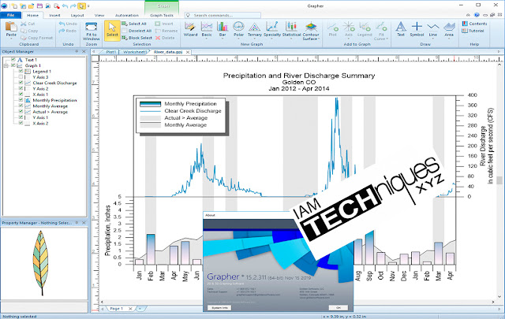Switch to the Plot1 document tab
The height and width of the screenshot is (319, 505).
click(110, 52)
